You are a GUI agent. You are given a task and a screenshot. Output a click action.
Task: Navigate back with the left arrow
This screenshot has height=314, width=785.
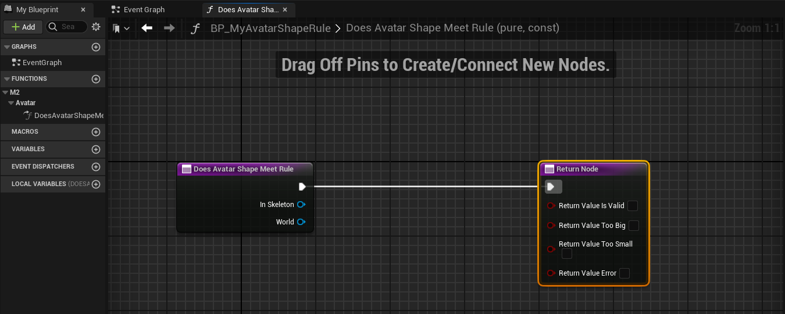tap(147, 28)
